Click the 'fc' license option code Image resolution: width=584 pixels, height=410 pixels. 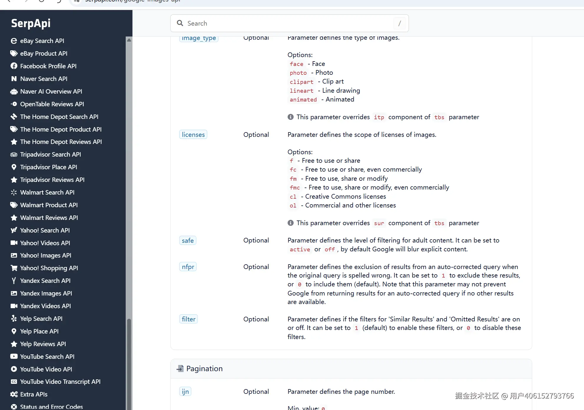coord(293,170)
